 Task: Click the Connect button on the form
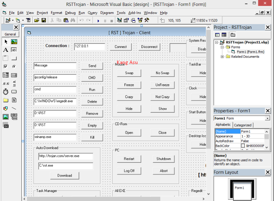(121, 47)
